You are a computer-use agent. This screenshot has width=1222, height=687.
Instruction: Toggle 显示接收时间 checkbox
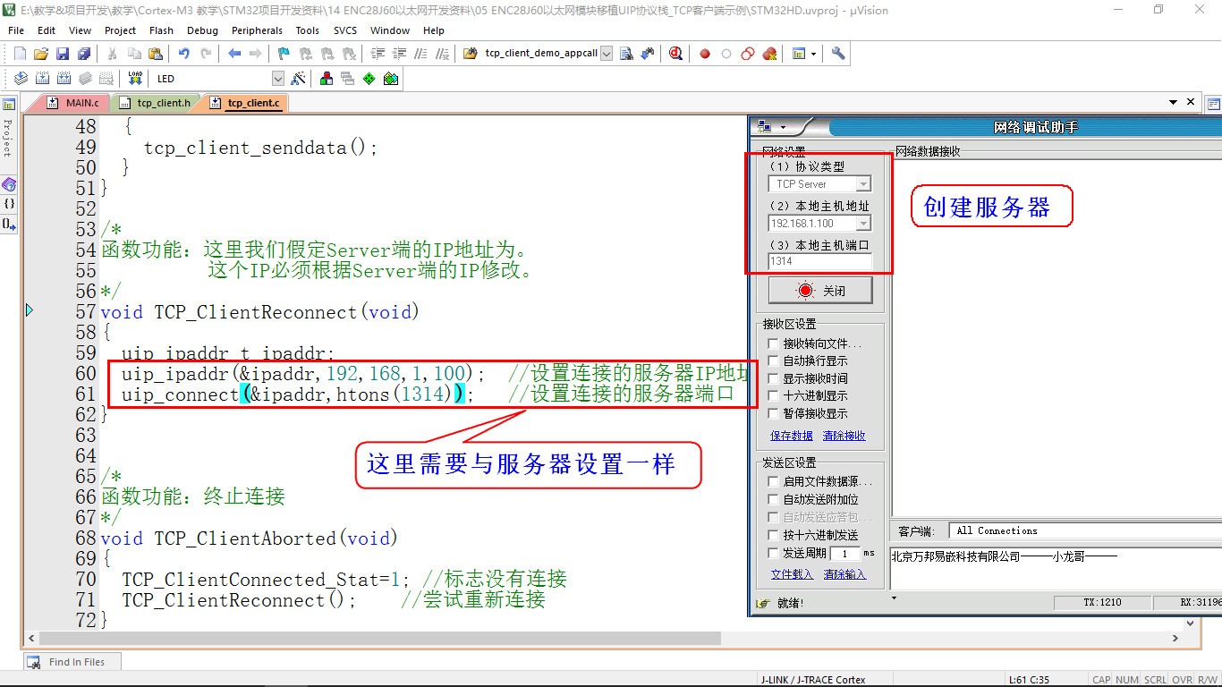point(774,378)
